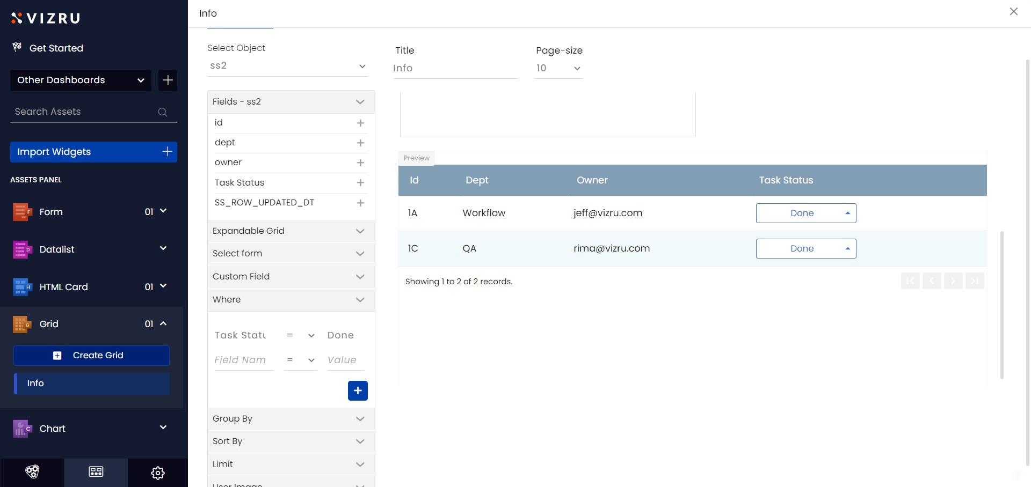This screenshot has height=487, width=1031.
Task: Open the dashboard layout icon in bottom bar
Action: click(96, 472)
